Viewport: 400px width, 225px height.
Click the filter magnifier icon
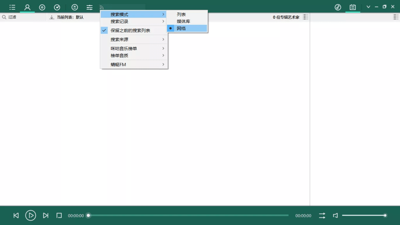(x=4, y=17)
